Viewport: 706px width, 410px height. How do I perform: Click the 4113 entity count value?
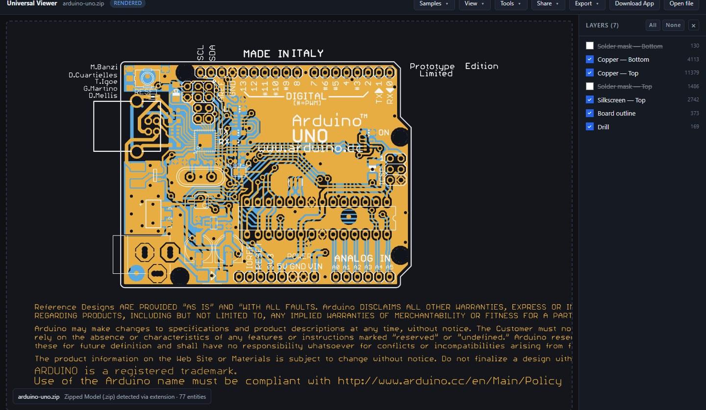pyautogui.click(x=693, y=59)
